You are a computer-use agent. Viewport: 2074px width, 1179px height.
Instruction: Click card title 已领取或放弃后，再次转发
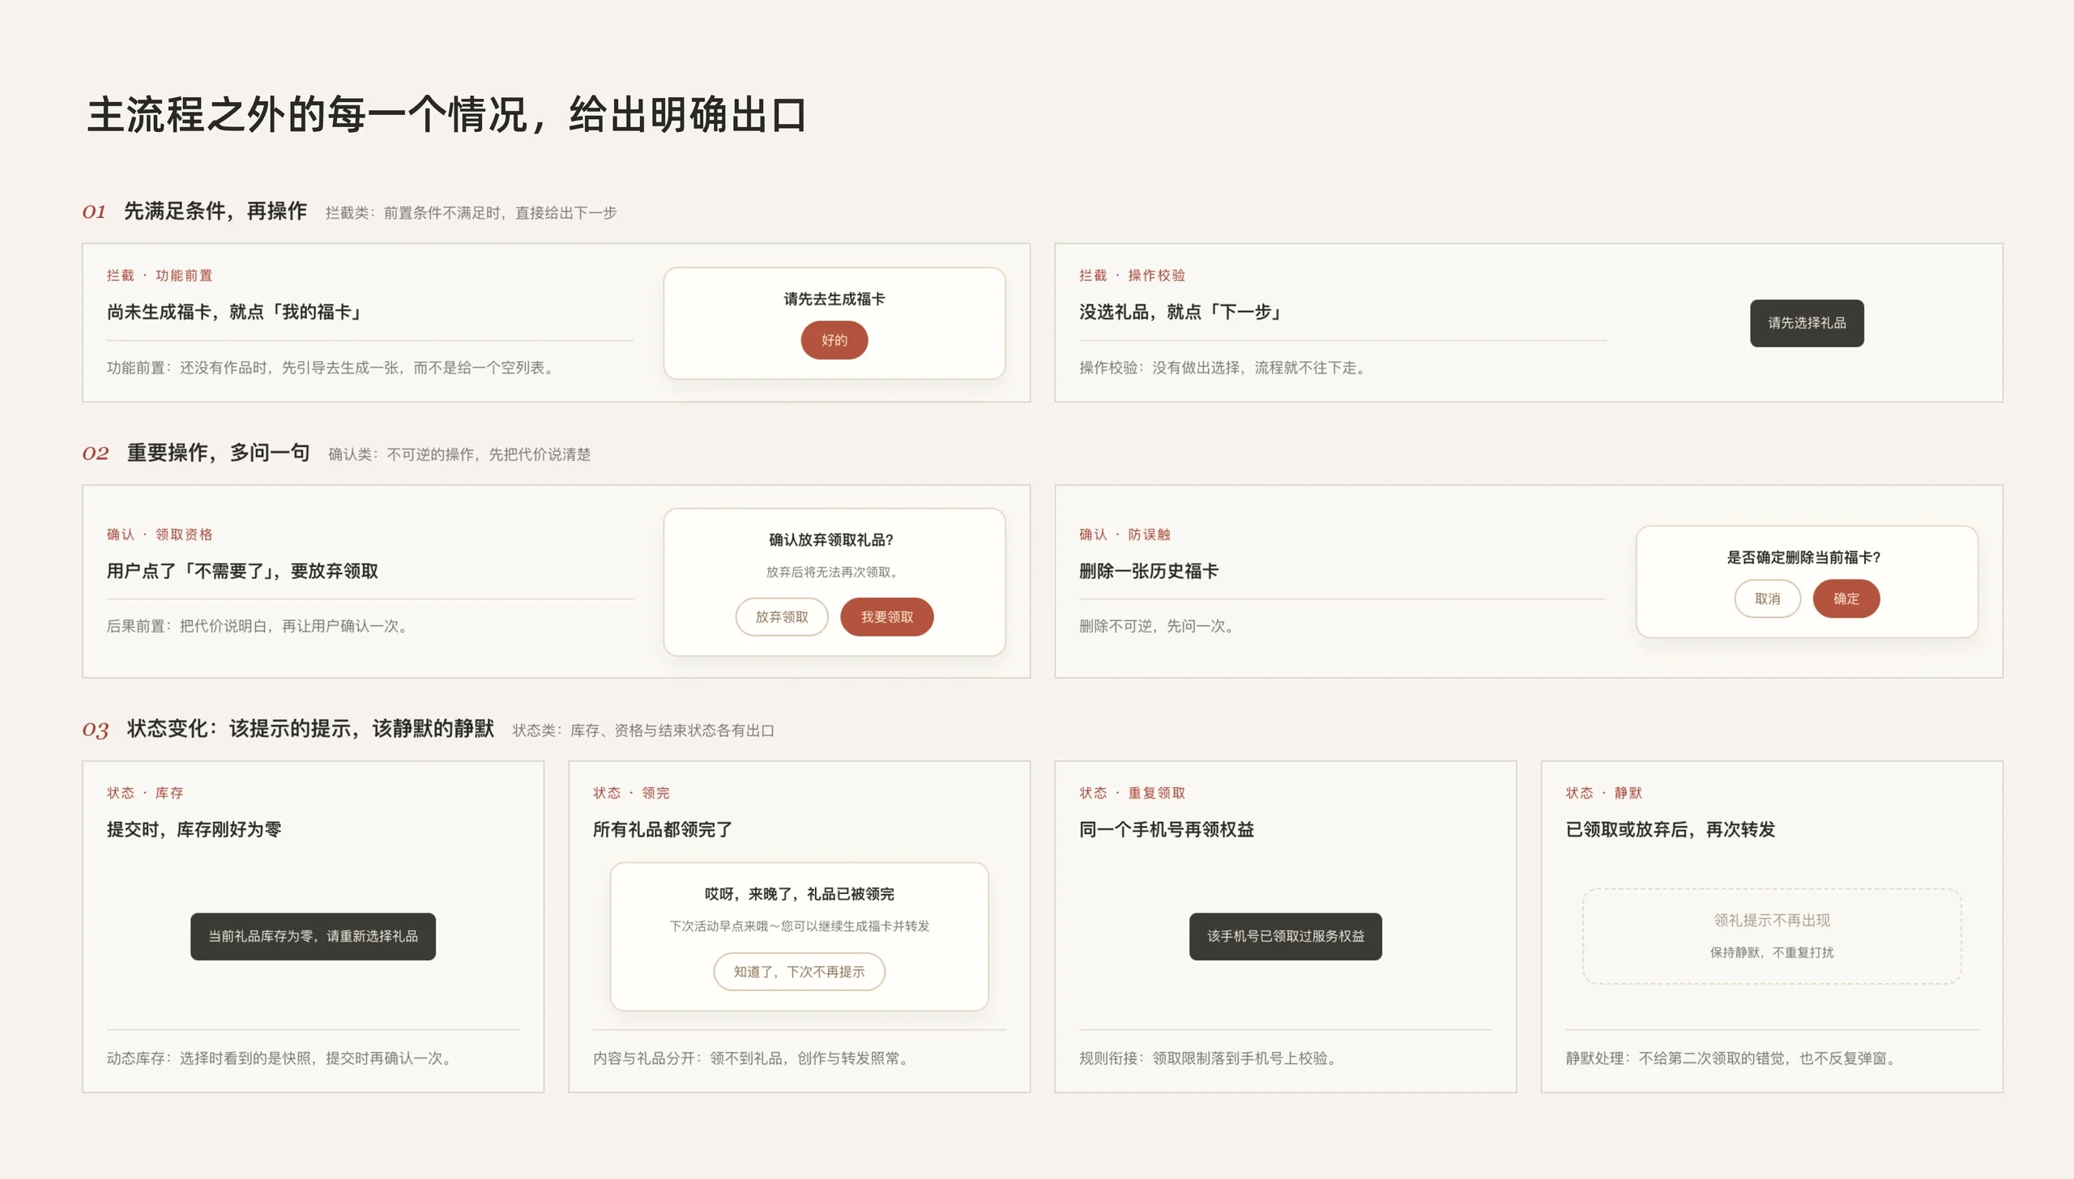pos(1671,829)
